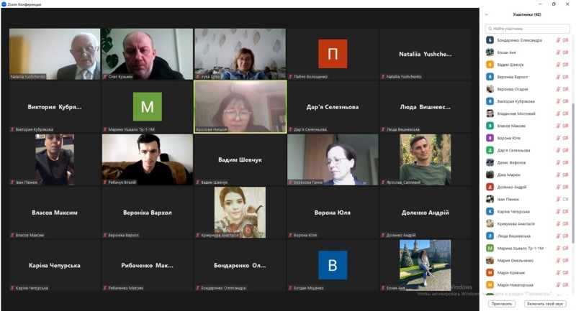Image resolution: width=576 pixels, height=311 pixels.
Task: Select Олег Кузьмин video tile
Action: coord(148,54)
